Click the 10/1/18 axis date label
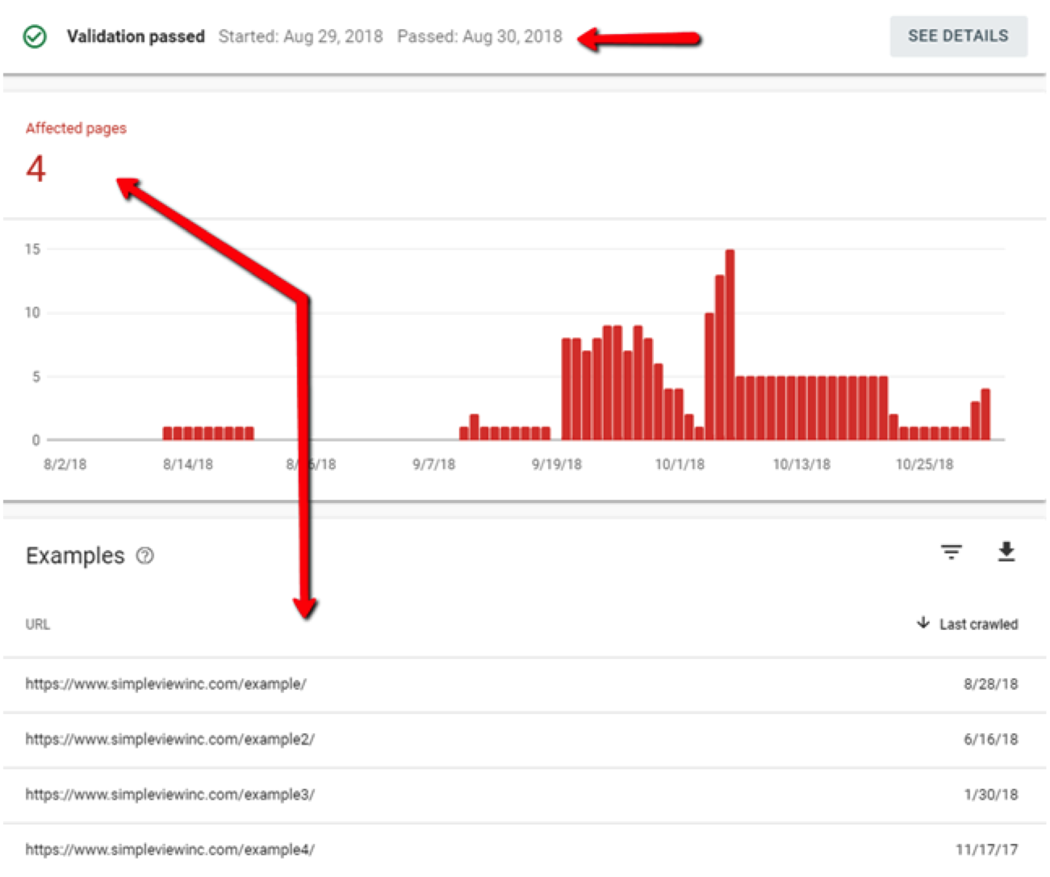Screen dimensions: 1050x877 click(680, 464)
